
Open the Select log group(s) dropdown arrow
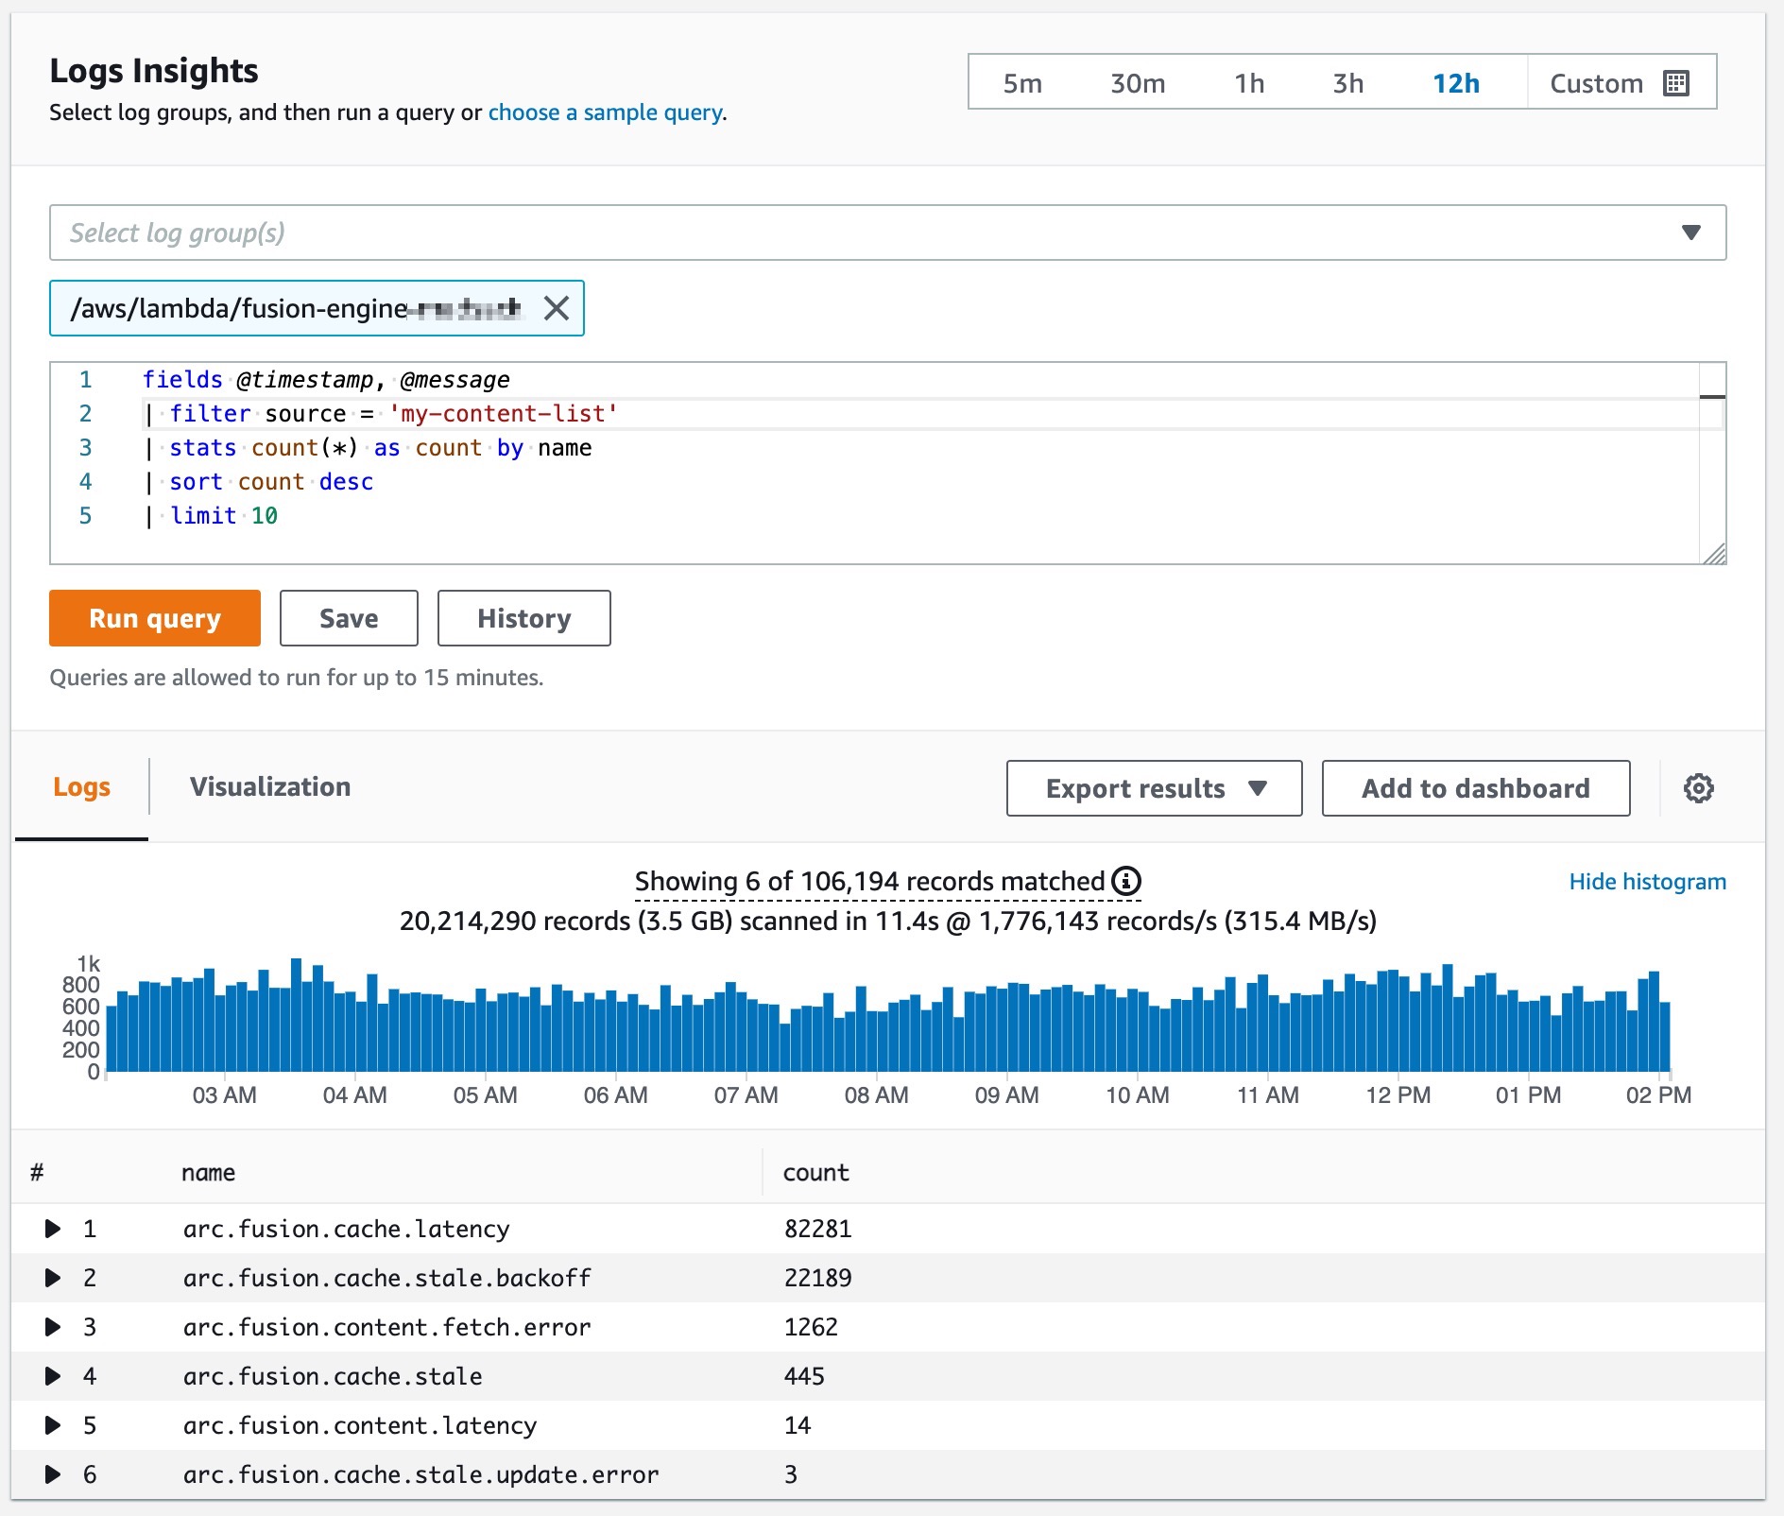pyautogui.click(x=1690, y=233)
